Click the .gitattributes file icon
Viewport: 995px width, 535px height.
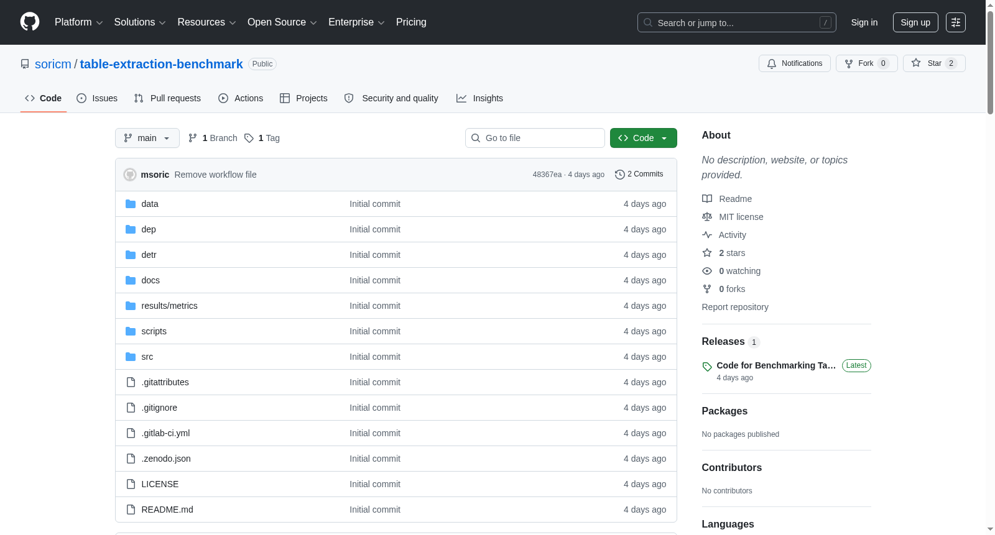(131, 382)
